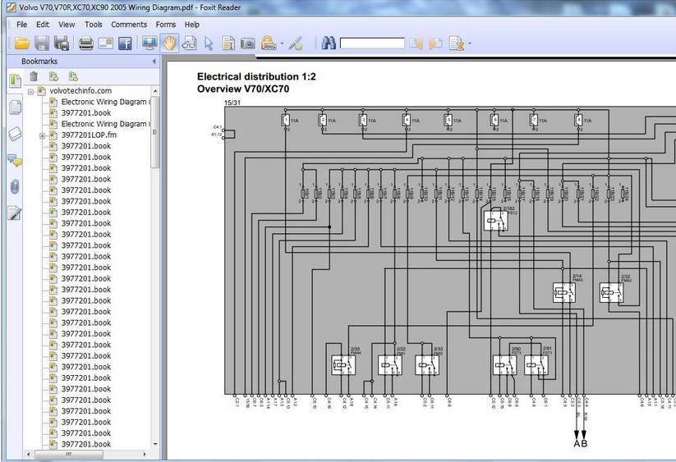Click the Snapshot camera tool
The height and width of the screenshot is (462, 676).
(x=247, y=43)
